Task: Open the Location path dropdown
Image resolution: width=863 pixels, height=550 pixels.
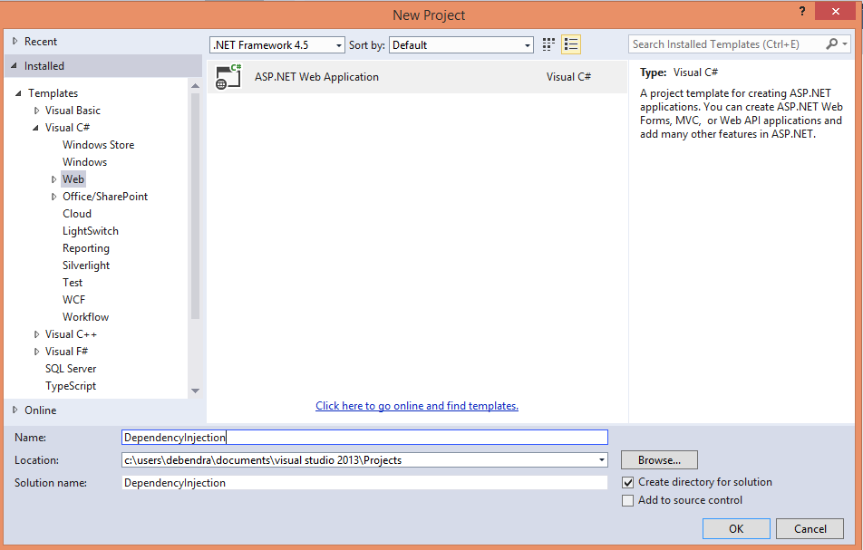Action: [602, 459]
